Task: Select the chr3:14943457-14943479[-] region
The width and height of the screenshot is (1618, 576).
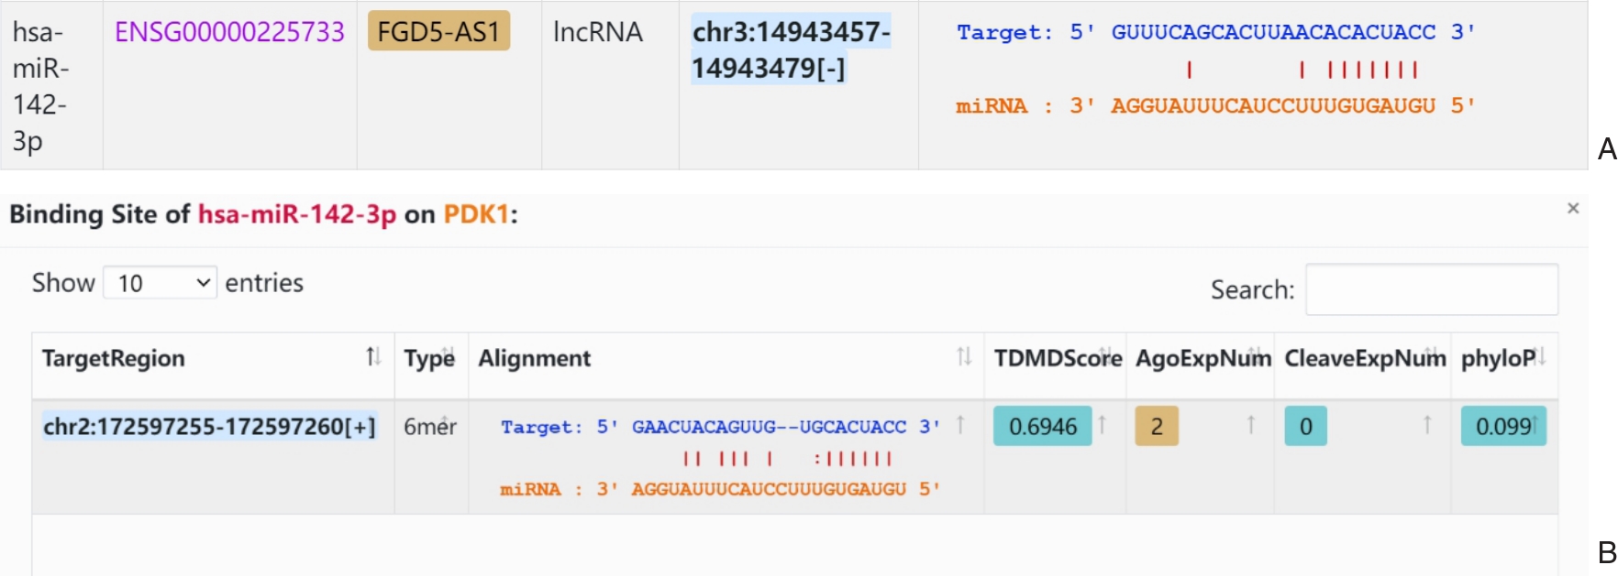Action: [x=791, y=49]
